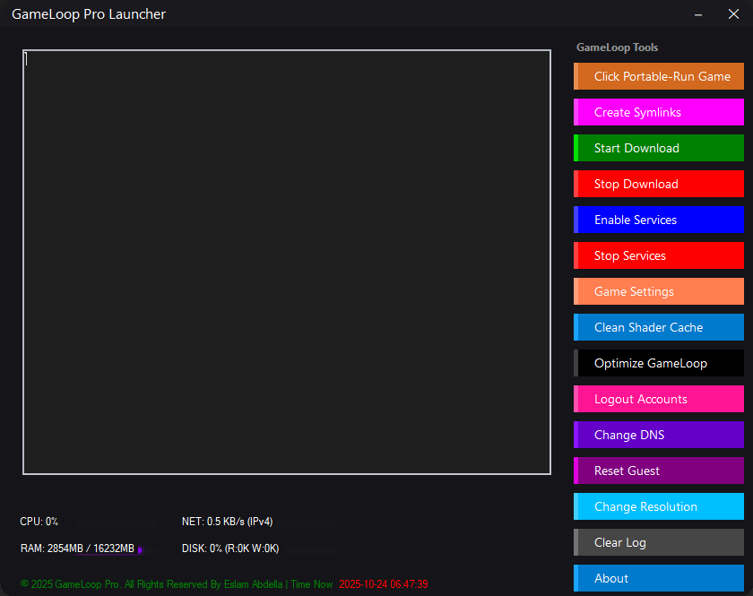753x596 pixels.
Task: Open the About button
Action: tap(658, 578)
